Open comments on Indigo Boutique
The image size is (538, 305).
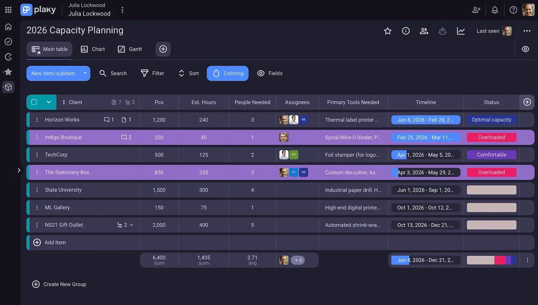pos(126,138)
